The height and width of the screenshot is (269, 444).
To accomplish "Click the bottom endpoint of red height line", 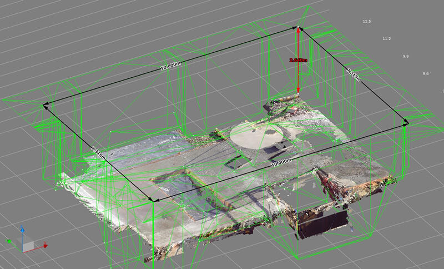I will click(x=298, y=92).
